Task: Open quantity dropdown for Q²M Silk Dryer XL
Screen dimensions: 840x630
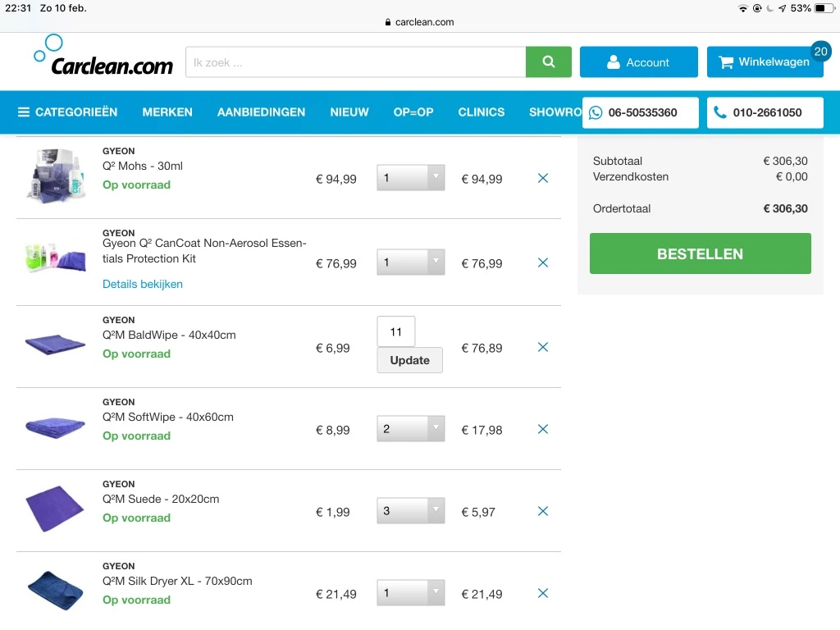Action: (x=411, y=592)
